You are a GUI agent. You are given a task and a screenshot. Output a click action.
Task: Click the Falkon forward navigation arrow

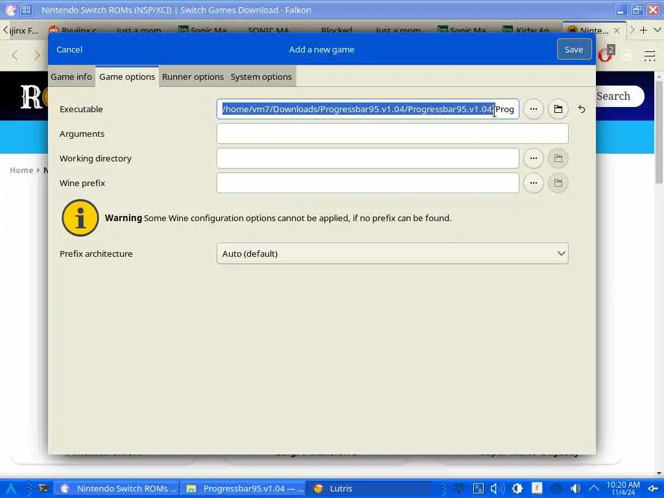(37, 55)
